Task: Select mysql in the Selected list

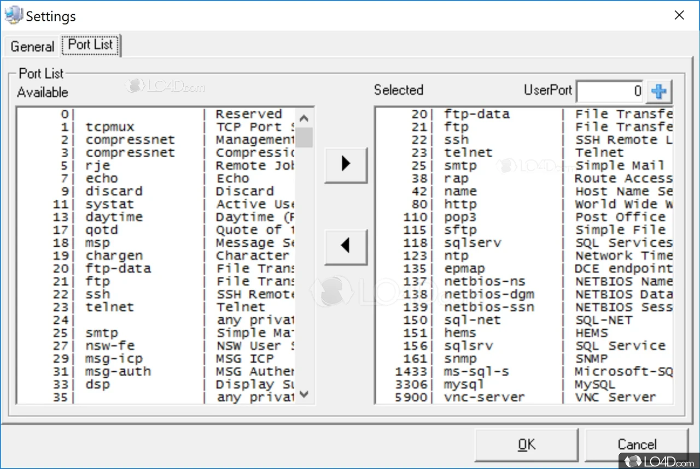Action: coord(524,384)
